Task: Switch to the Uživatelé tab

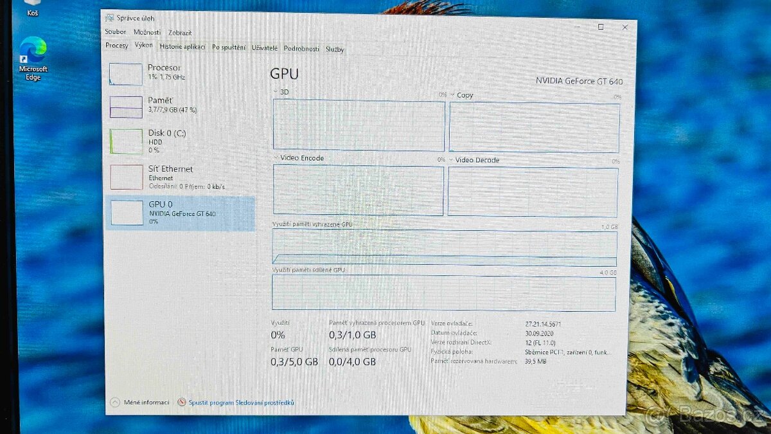Action: click(265, 48)
